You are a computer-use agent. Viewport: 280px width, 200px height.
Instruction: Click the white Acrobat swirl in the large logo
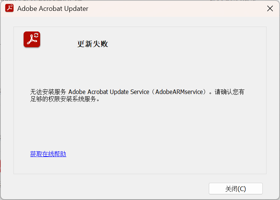point(31,40)
